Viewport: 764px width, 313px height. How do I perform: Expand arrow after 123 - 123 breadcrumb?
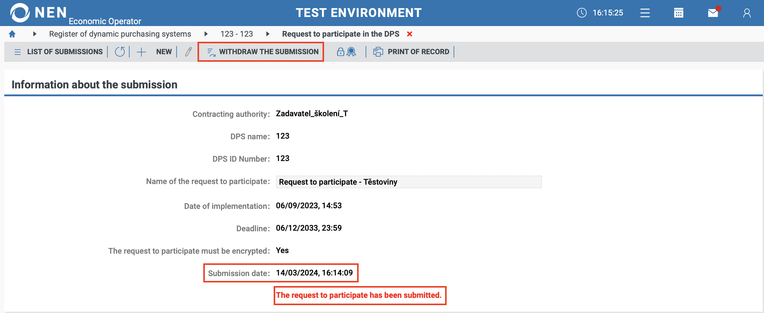pos(268,34)
